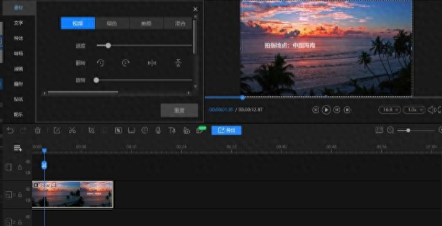Click the microphone voice-over icon
This screenshot has height=226, width=442.
pos(158,130)
